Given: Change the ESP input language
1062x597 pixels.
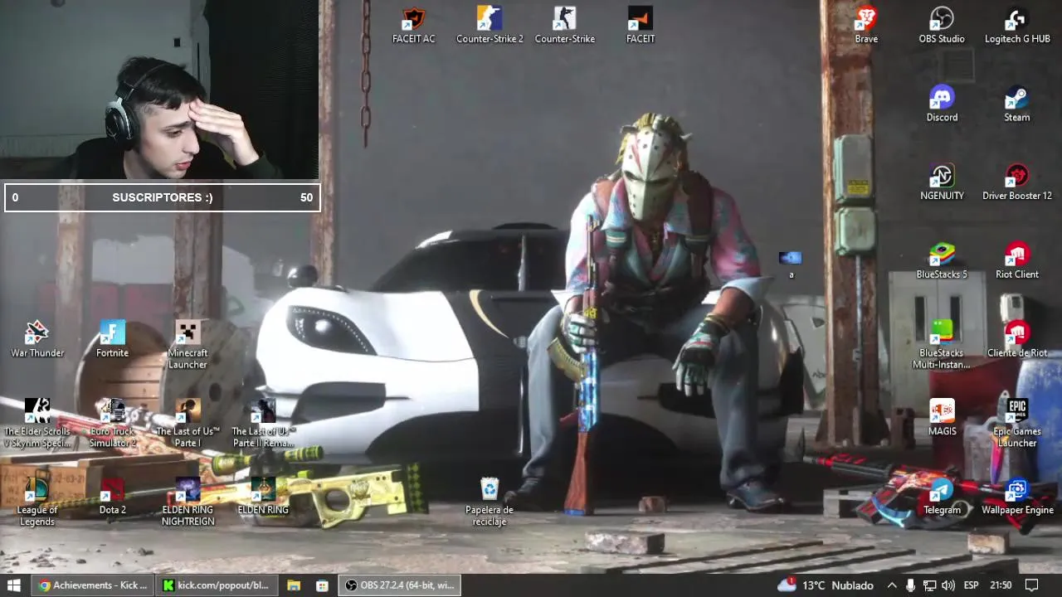Looking at the screenshot, I should 972,585.
